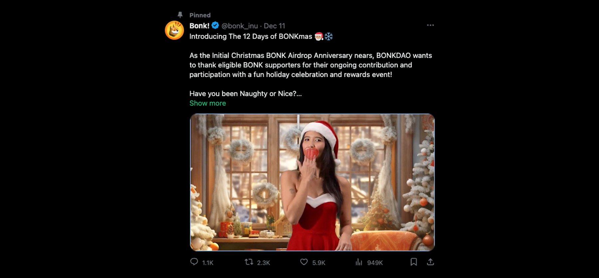Open the three-dot more options menu
The height and width of the screenshot is (278, 599).
430,25
